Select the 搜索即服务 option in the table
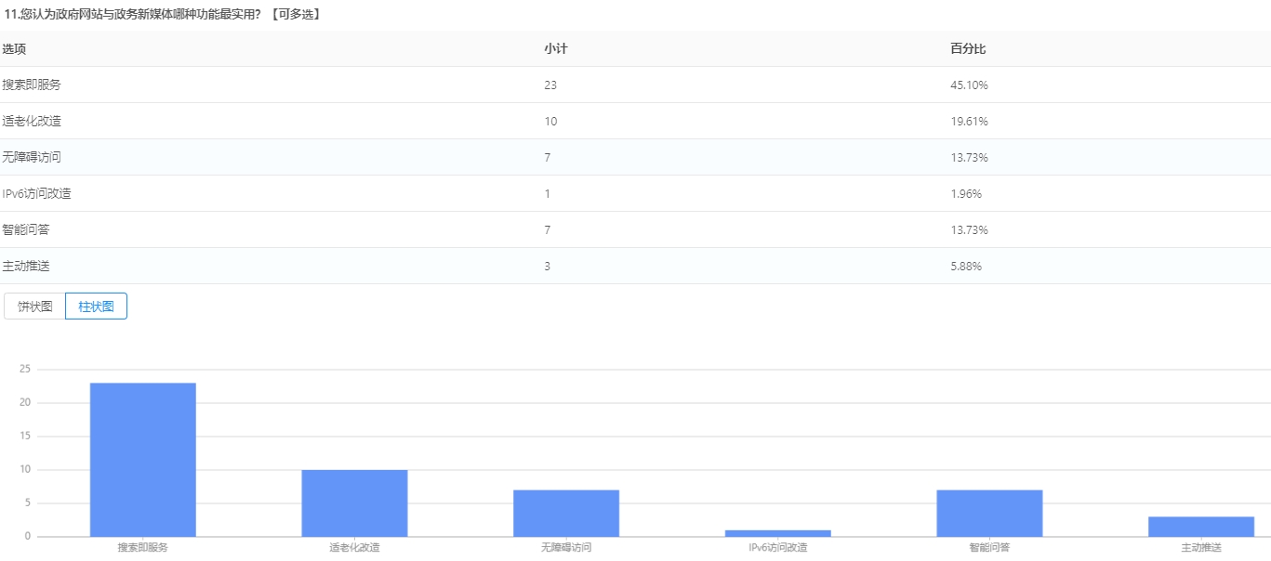Image resolution: width=1271 pixels, height=561 pixels. 32,85
